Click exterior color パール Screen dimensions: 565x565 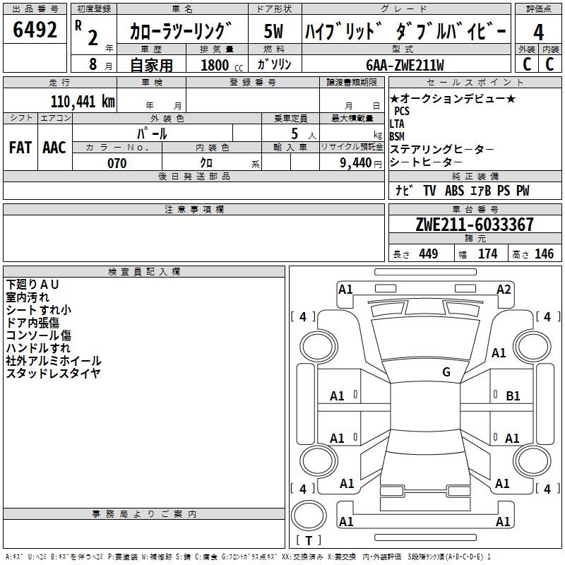click(152, 133)
